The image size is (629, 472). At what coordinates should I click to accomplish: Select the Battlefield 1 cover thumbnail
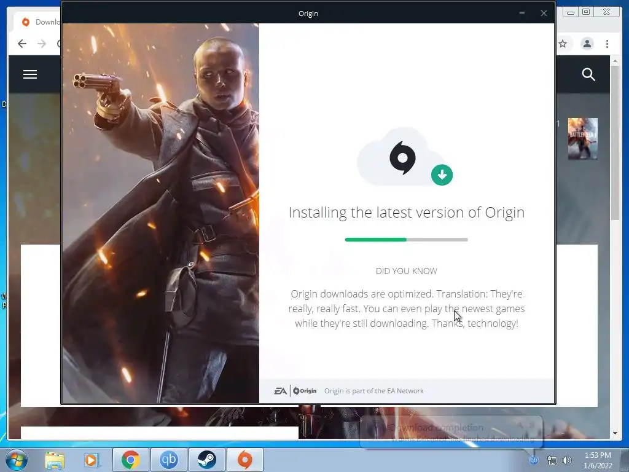coord(582,139)
